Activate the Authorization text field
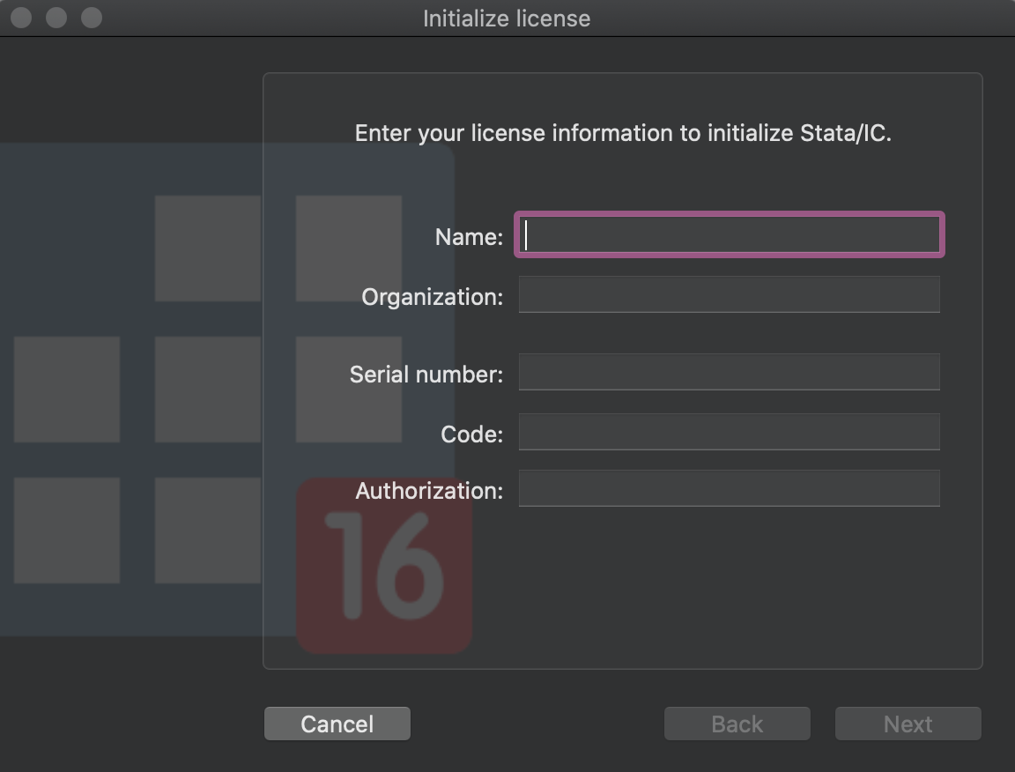Image resolution: width=1015 pixels, height=772 pixels. 729,488
